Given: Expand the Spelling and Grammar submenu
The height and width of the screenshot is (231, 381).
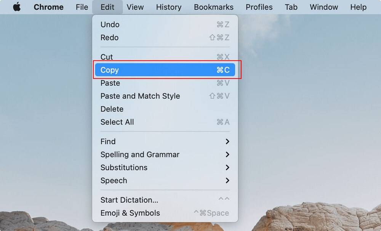Looking at the screenshot, I should (x=140, y=154).
